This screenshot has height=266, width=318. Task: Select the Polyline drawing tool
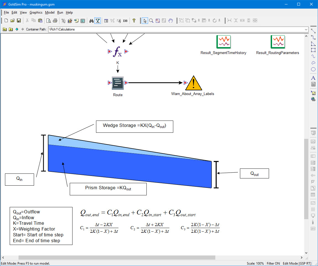[x=313, y=37]
